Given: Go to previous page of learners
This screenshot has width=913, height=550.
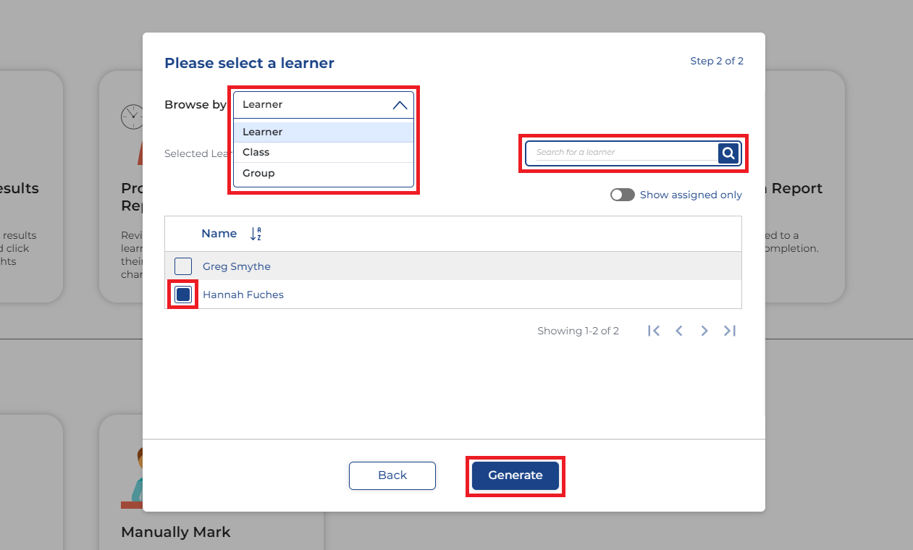Looking at the screenshot, I should (x=679, y=331).
